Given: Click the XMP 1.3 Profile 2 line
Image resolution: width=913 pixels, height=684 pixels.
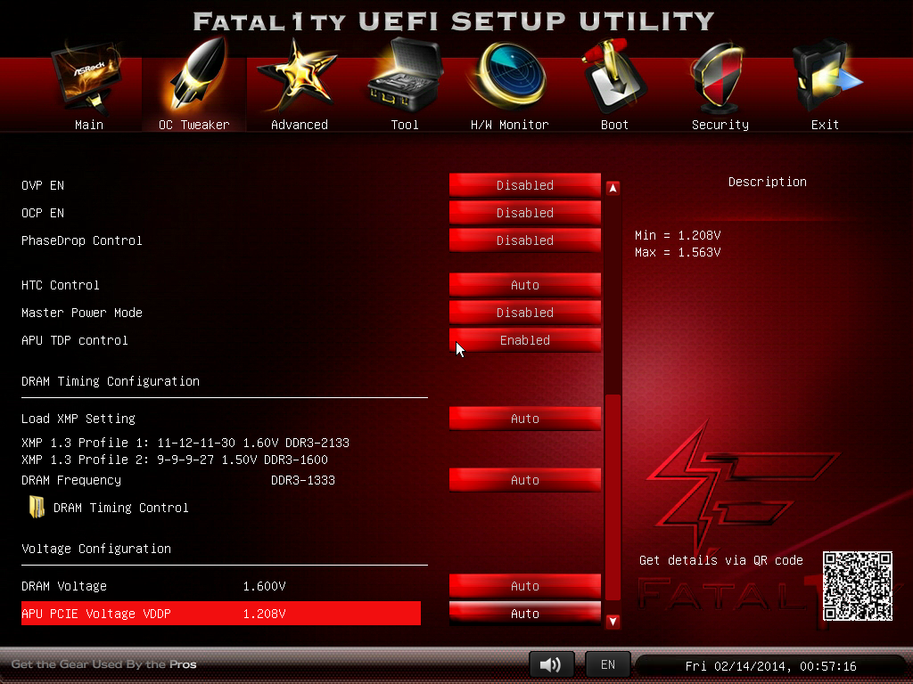Looking at the screenshot, I should click(x=175, y=460).
